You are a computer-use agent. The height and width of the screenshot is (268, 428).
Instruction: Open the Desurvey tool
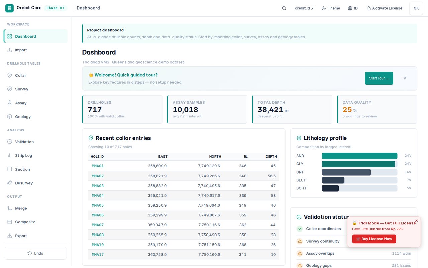pos(36,183)
